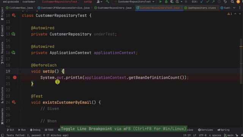The width and height of the screenshot is (243, 137).
Task: Open the CustomerRepositoryTest run configuration dropdown
Action: click(134, 2)
